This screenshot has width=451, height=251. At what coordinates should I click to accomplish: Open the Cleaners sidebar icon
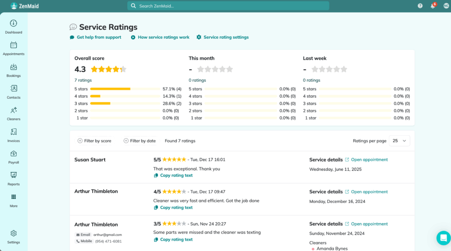pyautogui.click(x=14, y=110)
